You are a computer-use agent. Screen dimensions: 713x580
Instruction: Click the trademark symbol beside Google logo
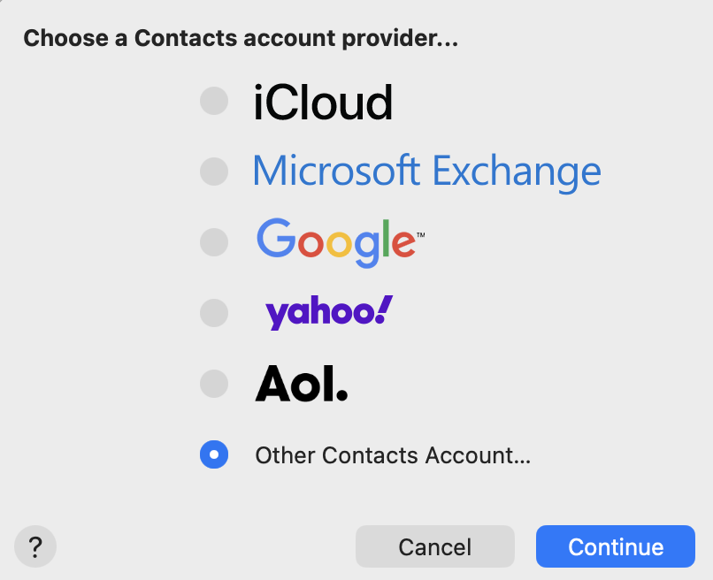(x=421, y=236)
